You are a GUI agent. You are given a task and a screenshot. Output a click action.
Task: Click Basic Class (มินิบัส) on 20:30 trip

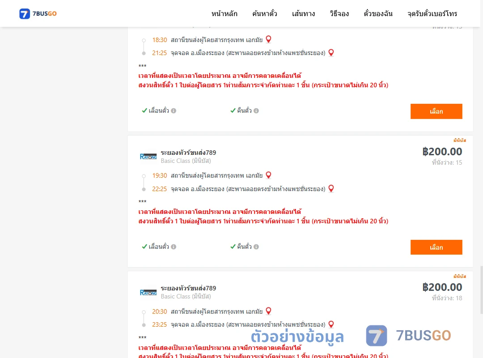coord(186,297)
